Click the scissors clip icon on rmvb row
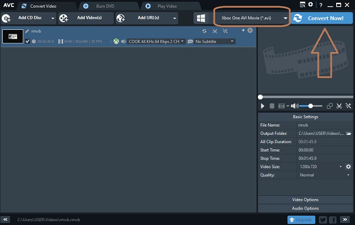 [x=215, y=31]
